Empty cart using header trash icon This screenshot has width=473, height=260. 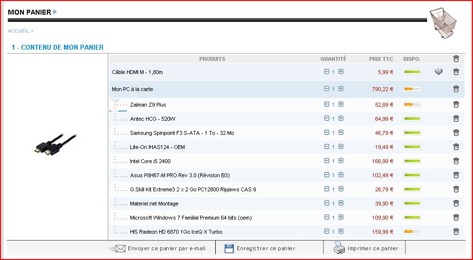[456, 59]
